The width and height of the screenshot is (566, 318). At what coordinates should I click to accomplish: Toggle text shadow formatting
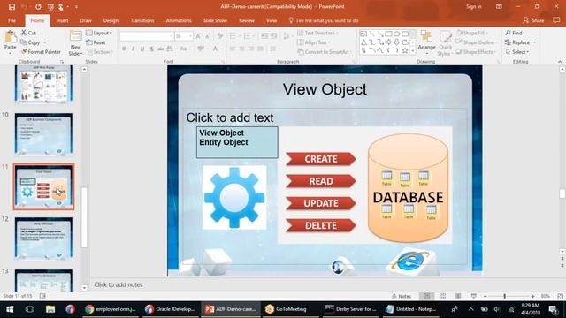point(151,49)
